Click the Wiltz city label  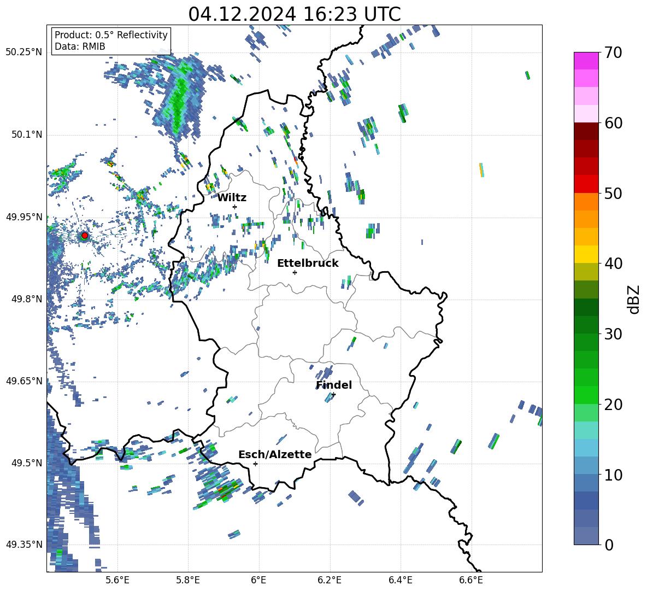(232, 198)
